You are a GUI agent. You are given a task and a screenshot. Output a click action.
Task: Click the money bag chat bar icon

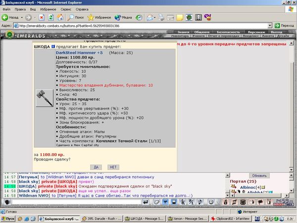(x=225, y=202)
